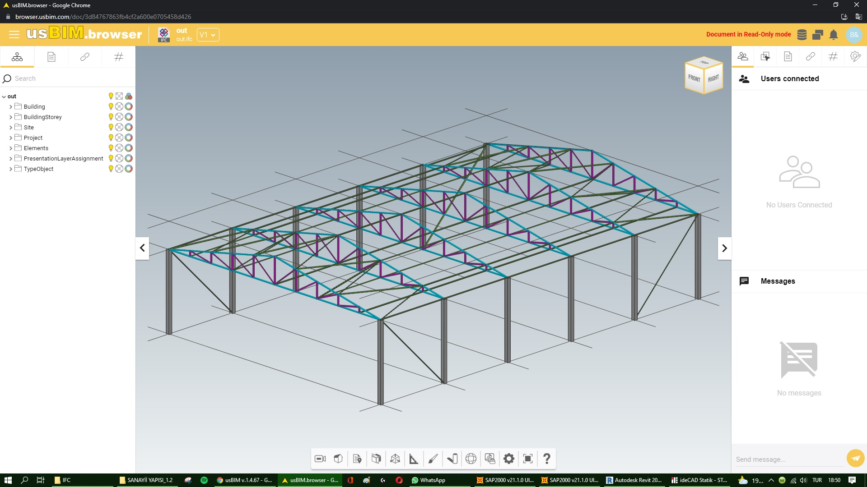867x487 pixels.
Task: Open right panel hashtag tab
Action: coord(833,56)
